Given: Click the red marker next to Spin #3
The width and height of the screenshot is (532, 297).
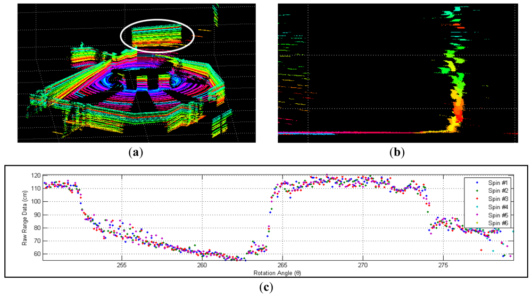Looking at the screenshot, I should 477,199.
